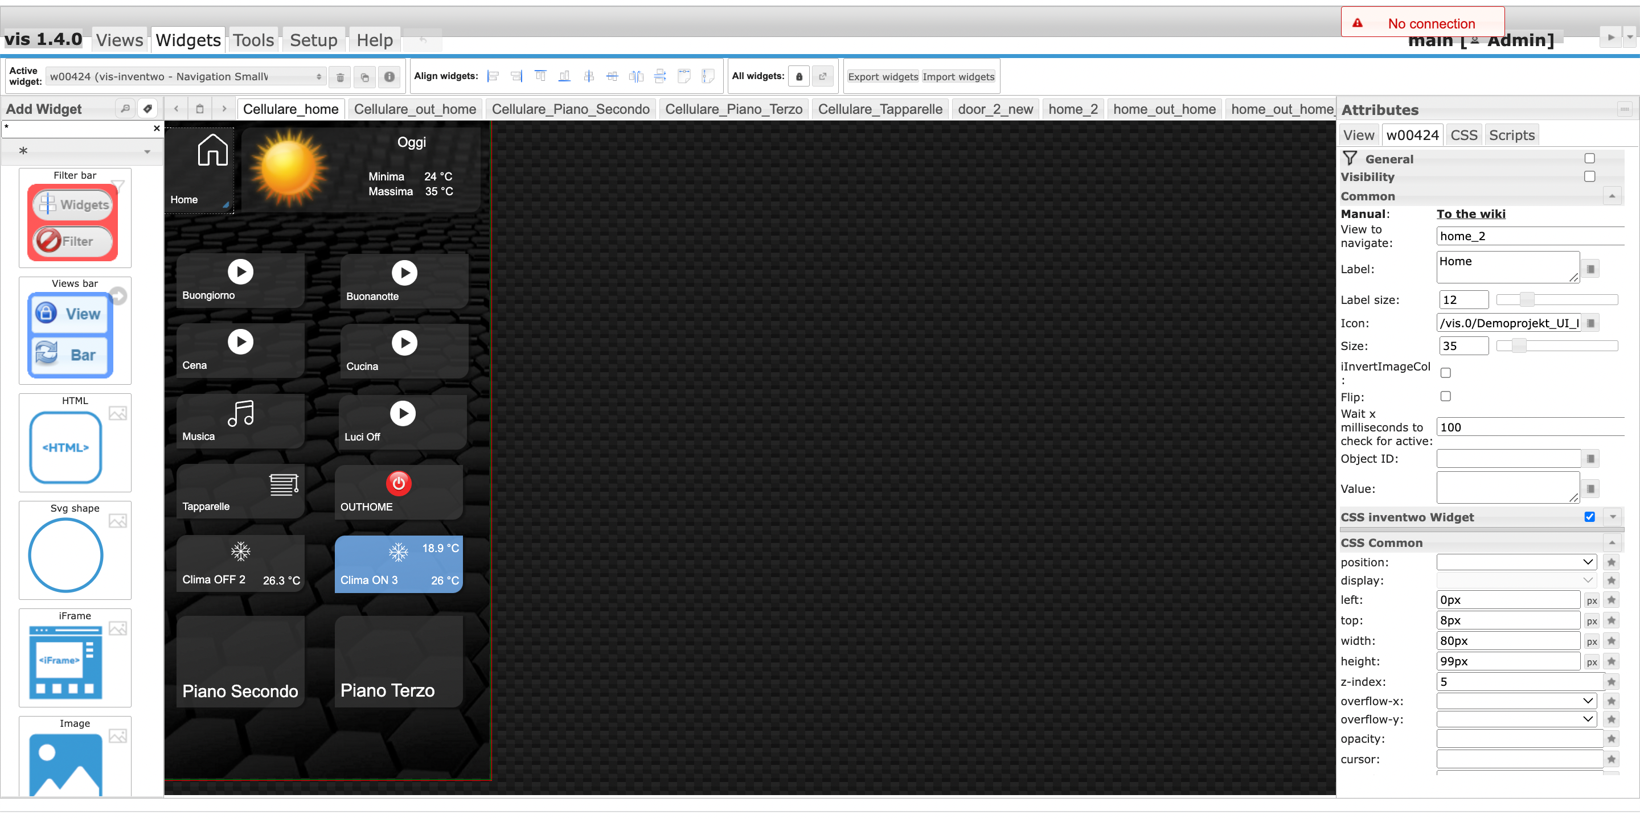Open the position dropdown in CSS Common
The image size is (1640, 819).
1516,562
